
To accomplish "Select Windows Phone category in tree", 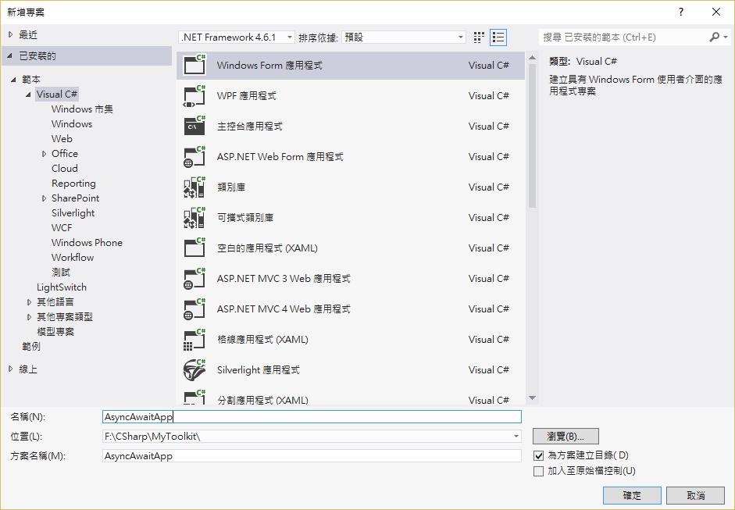I will click(87, 243).
